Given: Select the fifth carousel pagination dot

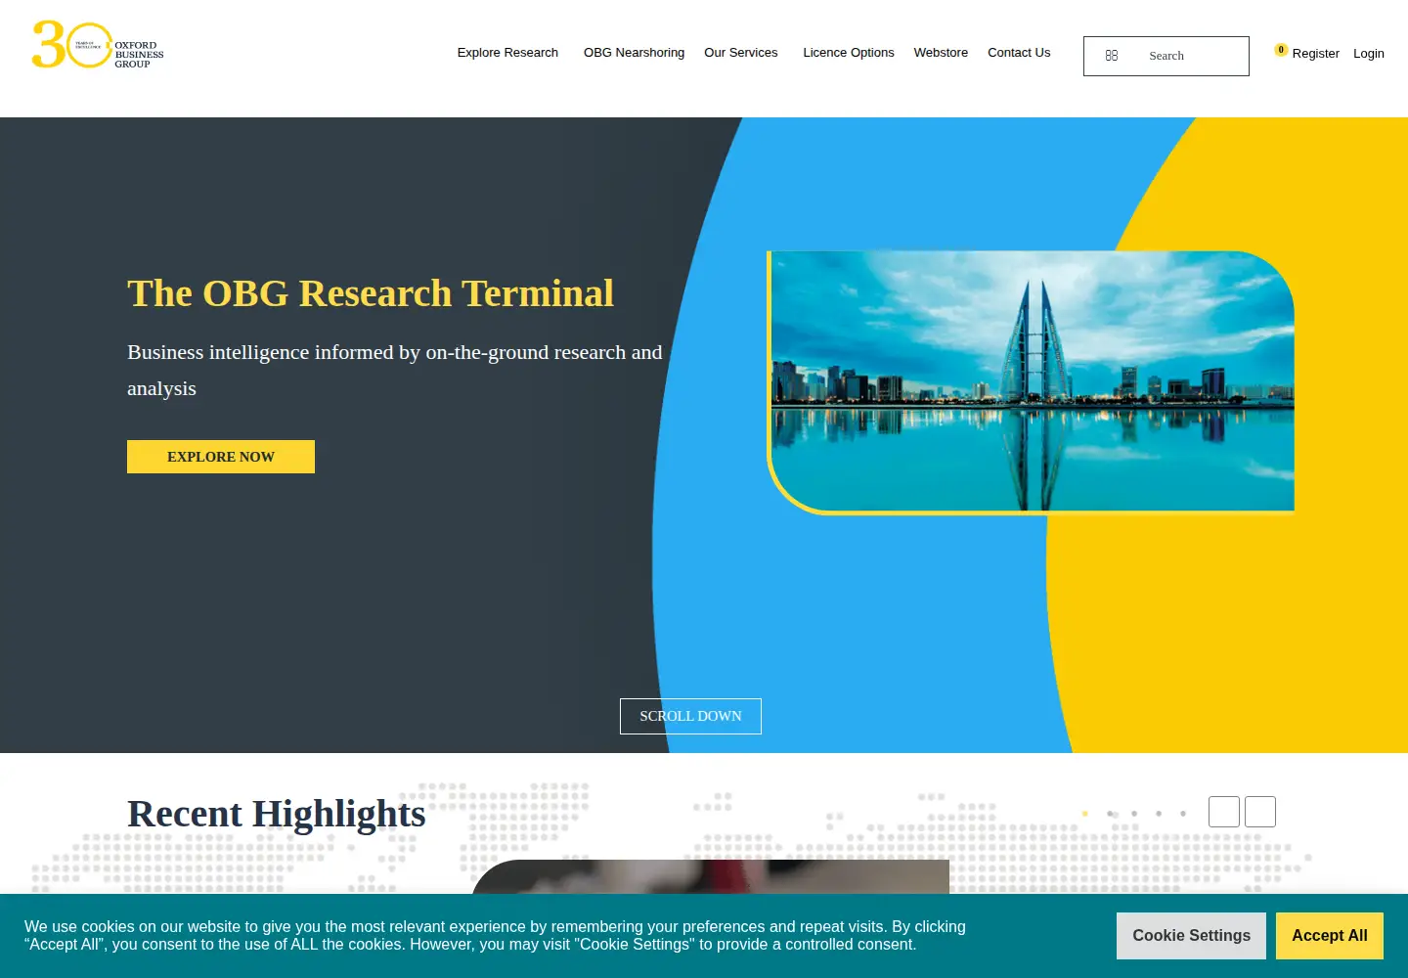Looking at the screenshot, I should 1183,814.
